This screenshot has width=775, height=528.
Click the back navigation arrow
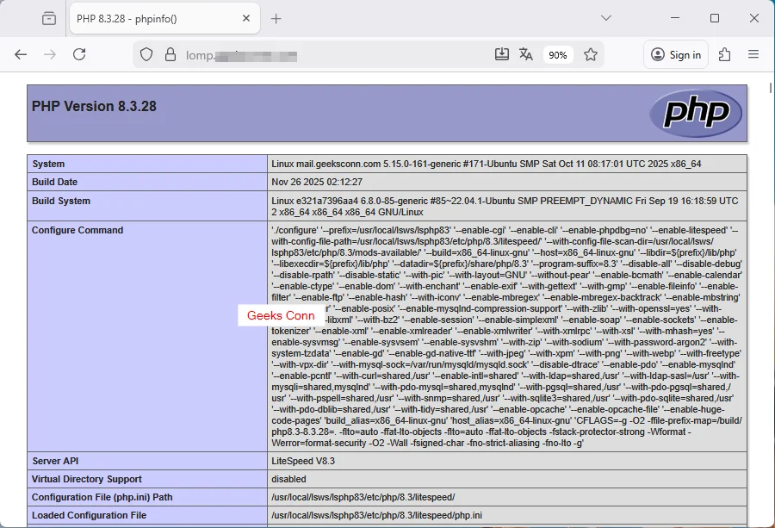point(21,53)
